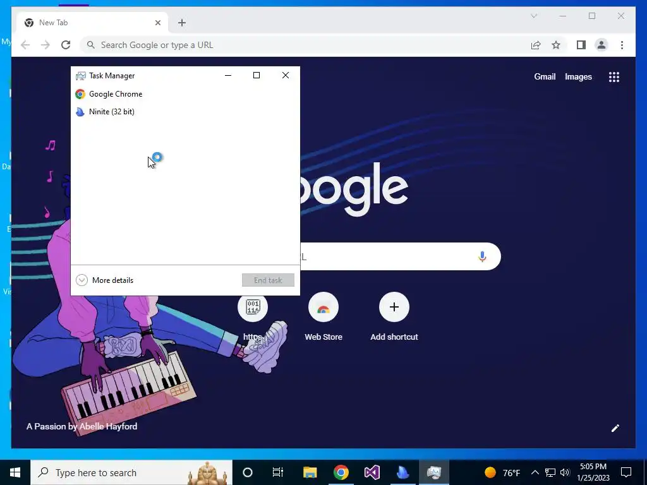Open Chrome's three-dot menu
This screenshot has height=485, width=647.
pyautogui.click(x=622, y=45)
